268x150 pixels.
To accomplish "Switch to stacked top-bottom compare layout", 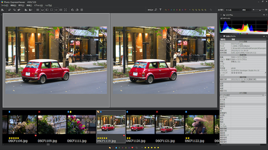I will (61, 10).
